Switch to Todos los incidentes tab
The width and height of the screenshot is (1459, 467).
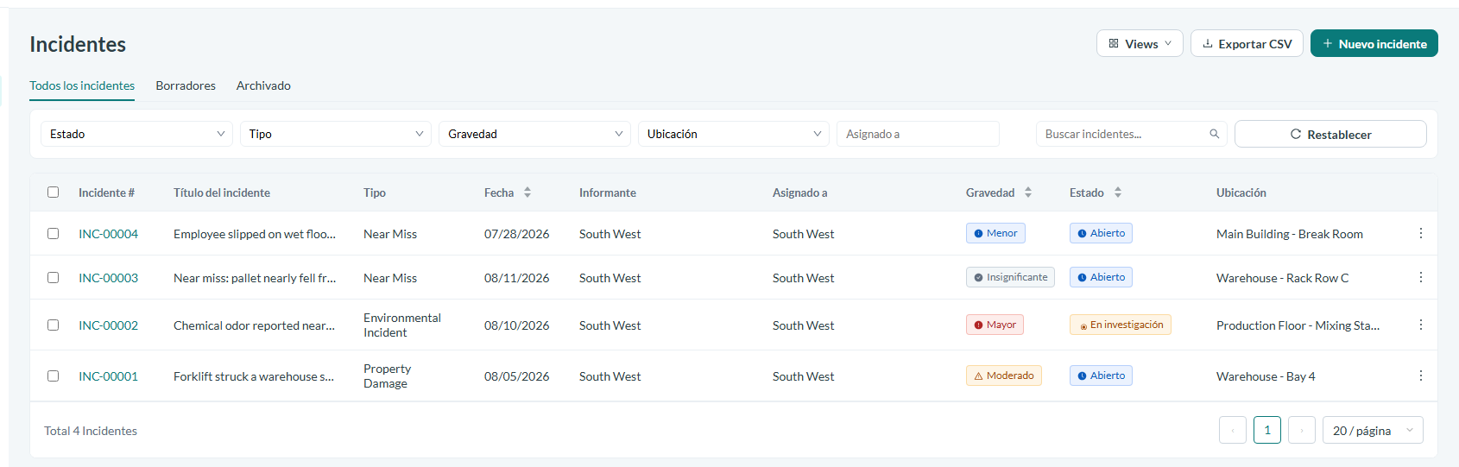tap(82, 85)
